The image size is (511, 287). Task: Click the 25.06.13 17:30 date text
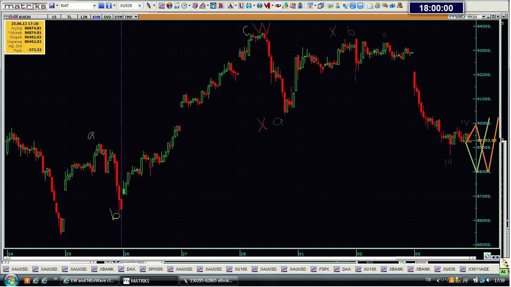click(25, 23)
